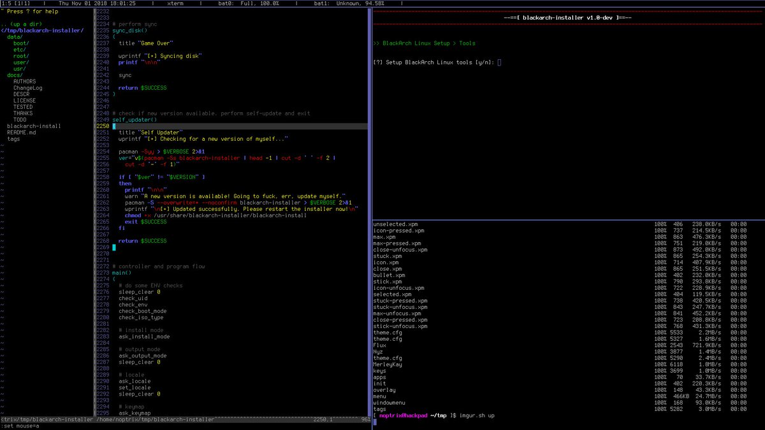Place cursor on 'self_updater()' function name
The image size is (765, 430).
135,120
